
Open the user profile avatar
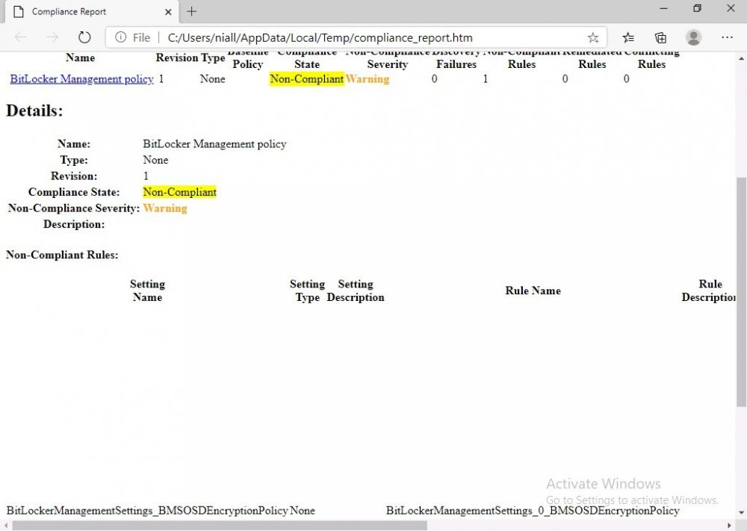click(x=694, y=37)
